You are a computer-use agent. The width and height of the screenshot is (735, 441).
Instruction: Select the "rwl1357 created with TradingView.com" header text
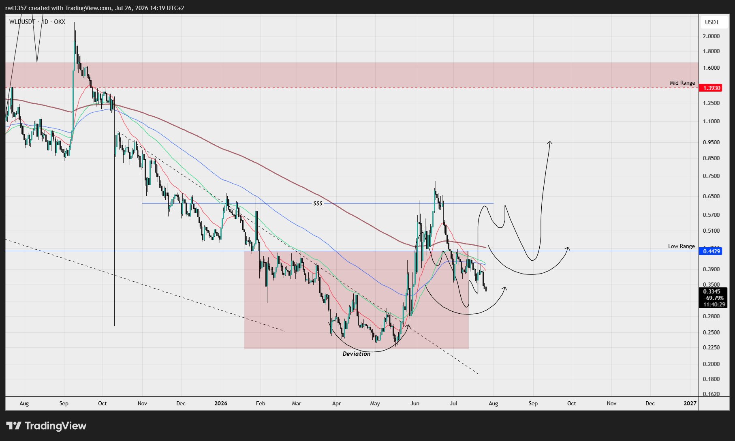click(59, 8)
